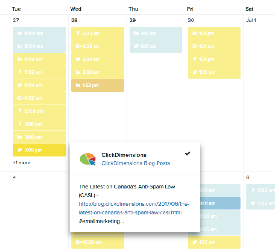Open the Google+ post at 1:31 pm Friday
The image size is (275, 249).
coord(214,46)
